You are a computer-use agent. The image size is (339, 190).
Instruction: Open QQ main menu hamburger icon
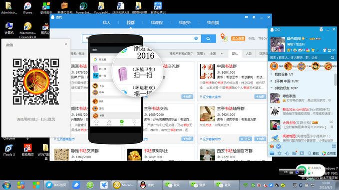(272, 153)
